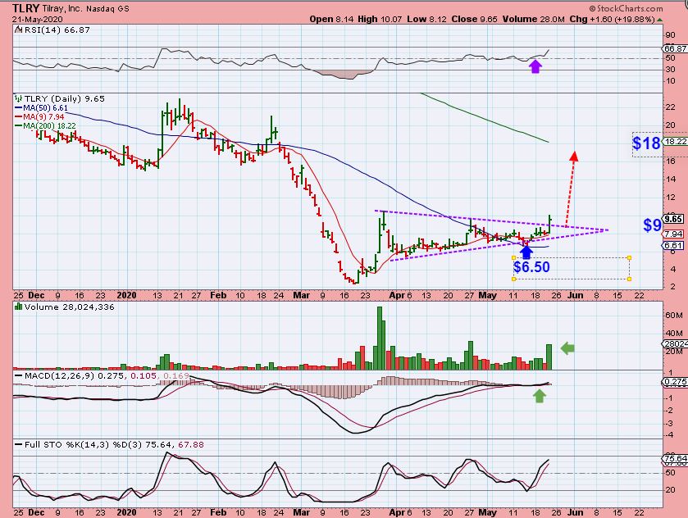Click the 40M label on volume axis
This screenshot has height=518, width=688.
click(x=673, y=334)
